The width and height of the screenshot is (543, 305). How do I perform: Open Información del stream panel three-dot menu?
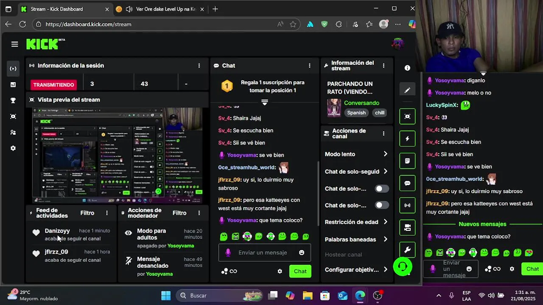383,66
